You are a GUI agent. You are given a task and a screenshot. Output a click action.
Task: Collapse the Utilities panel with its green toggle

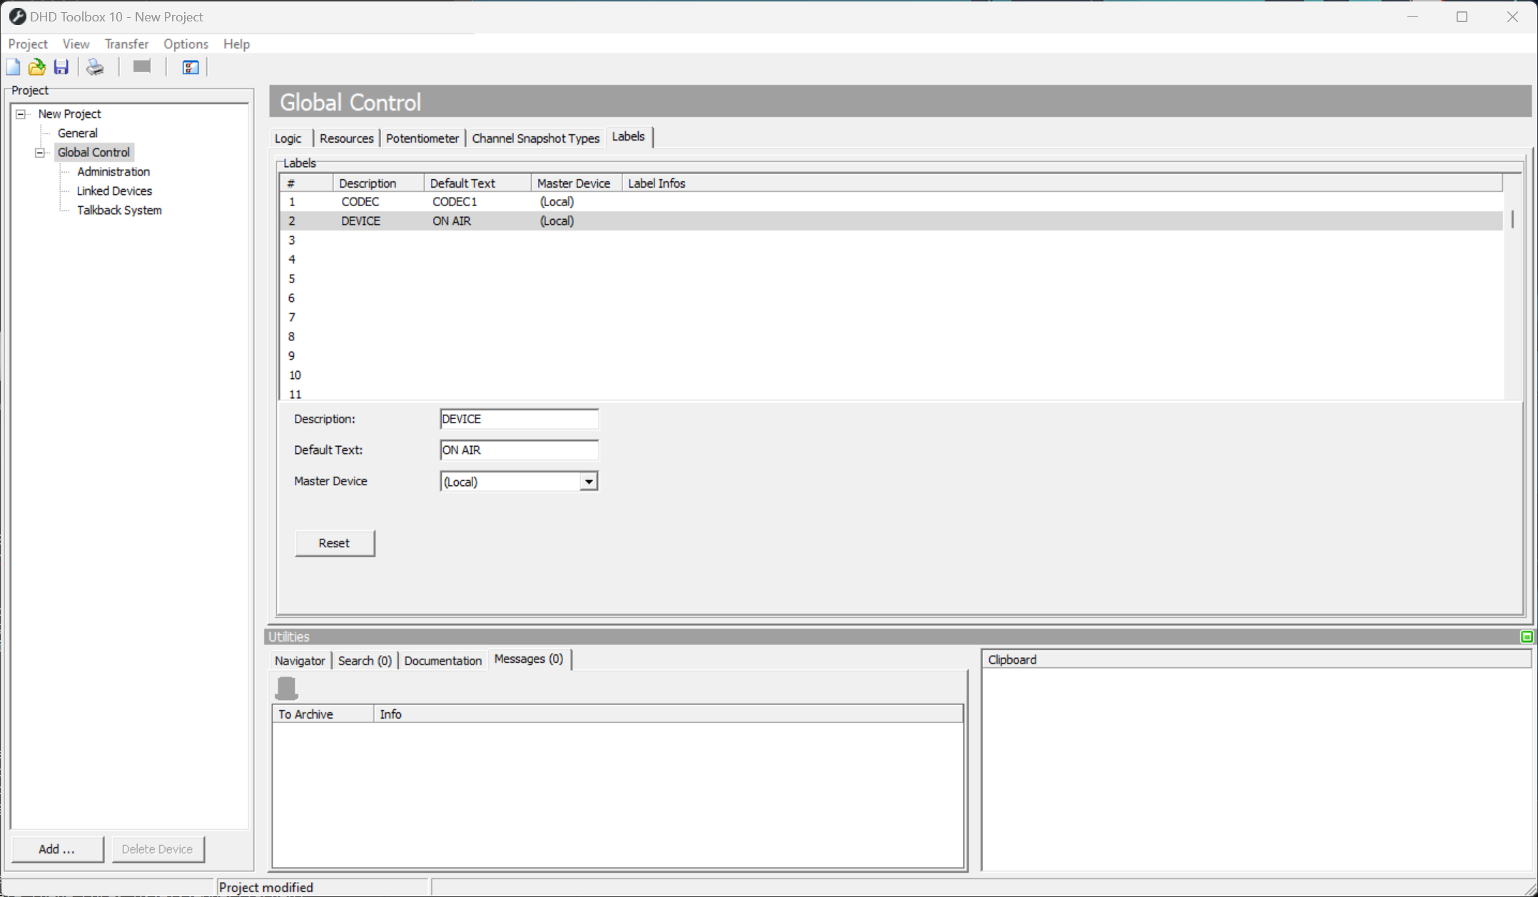coord(1527,637)
